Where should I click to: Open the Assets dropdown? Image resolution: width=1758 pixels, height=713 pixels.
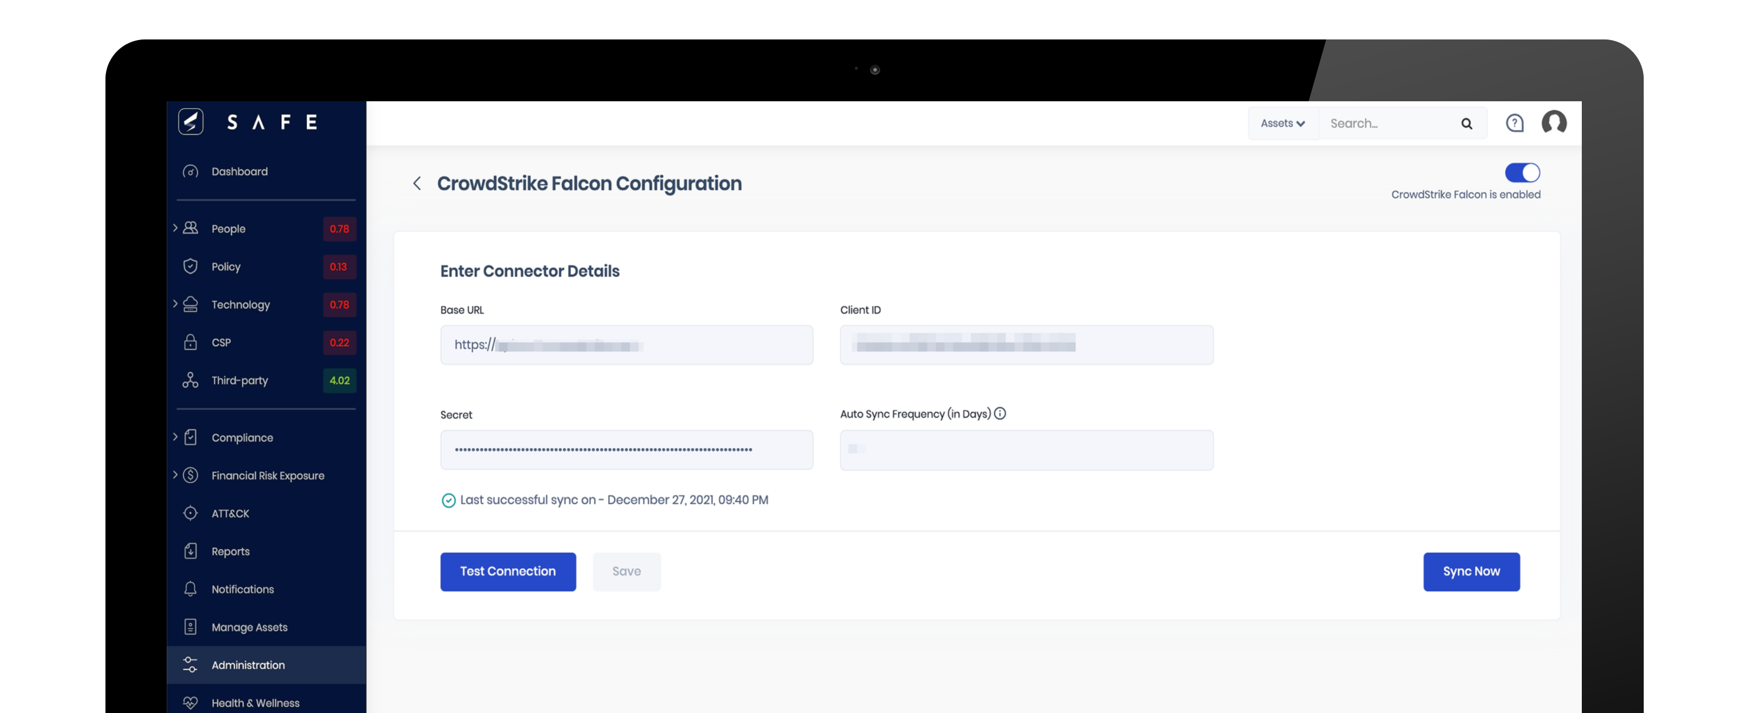tap(1283, 124)
